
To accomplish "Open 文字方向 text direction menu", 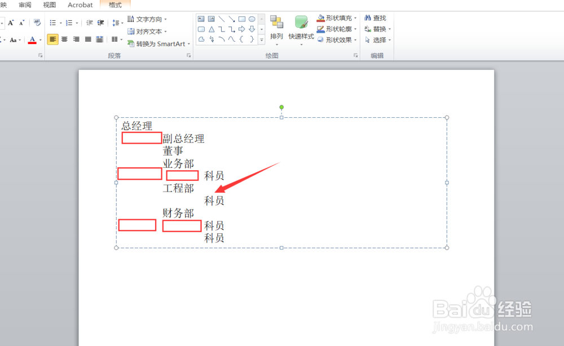I will point(147,19).
